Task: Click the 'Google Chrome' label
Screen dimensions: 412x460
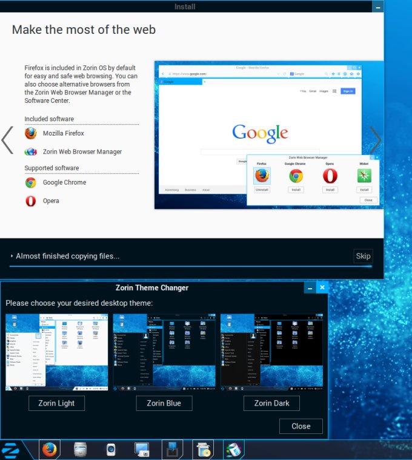Action: pyautogui.click(x=65, y=182)
